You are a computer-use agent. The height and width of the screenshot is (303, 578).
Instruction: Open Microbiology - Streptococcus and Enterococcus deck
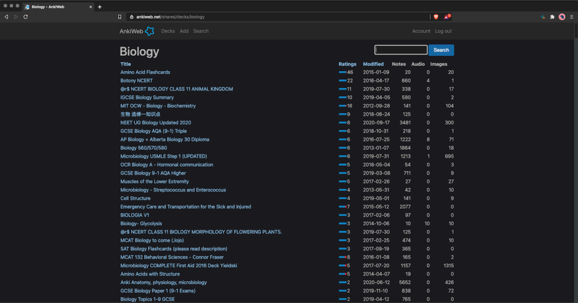tap(173, 190)
